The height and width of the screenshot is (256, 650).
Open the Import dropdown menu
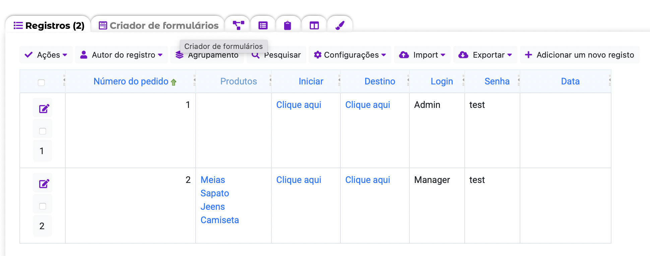[422, 55]
